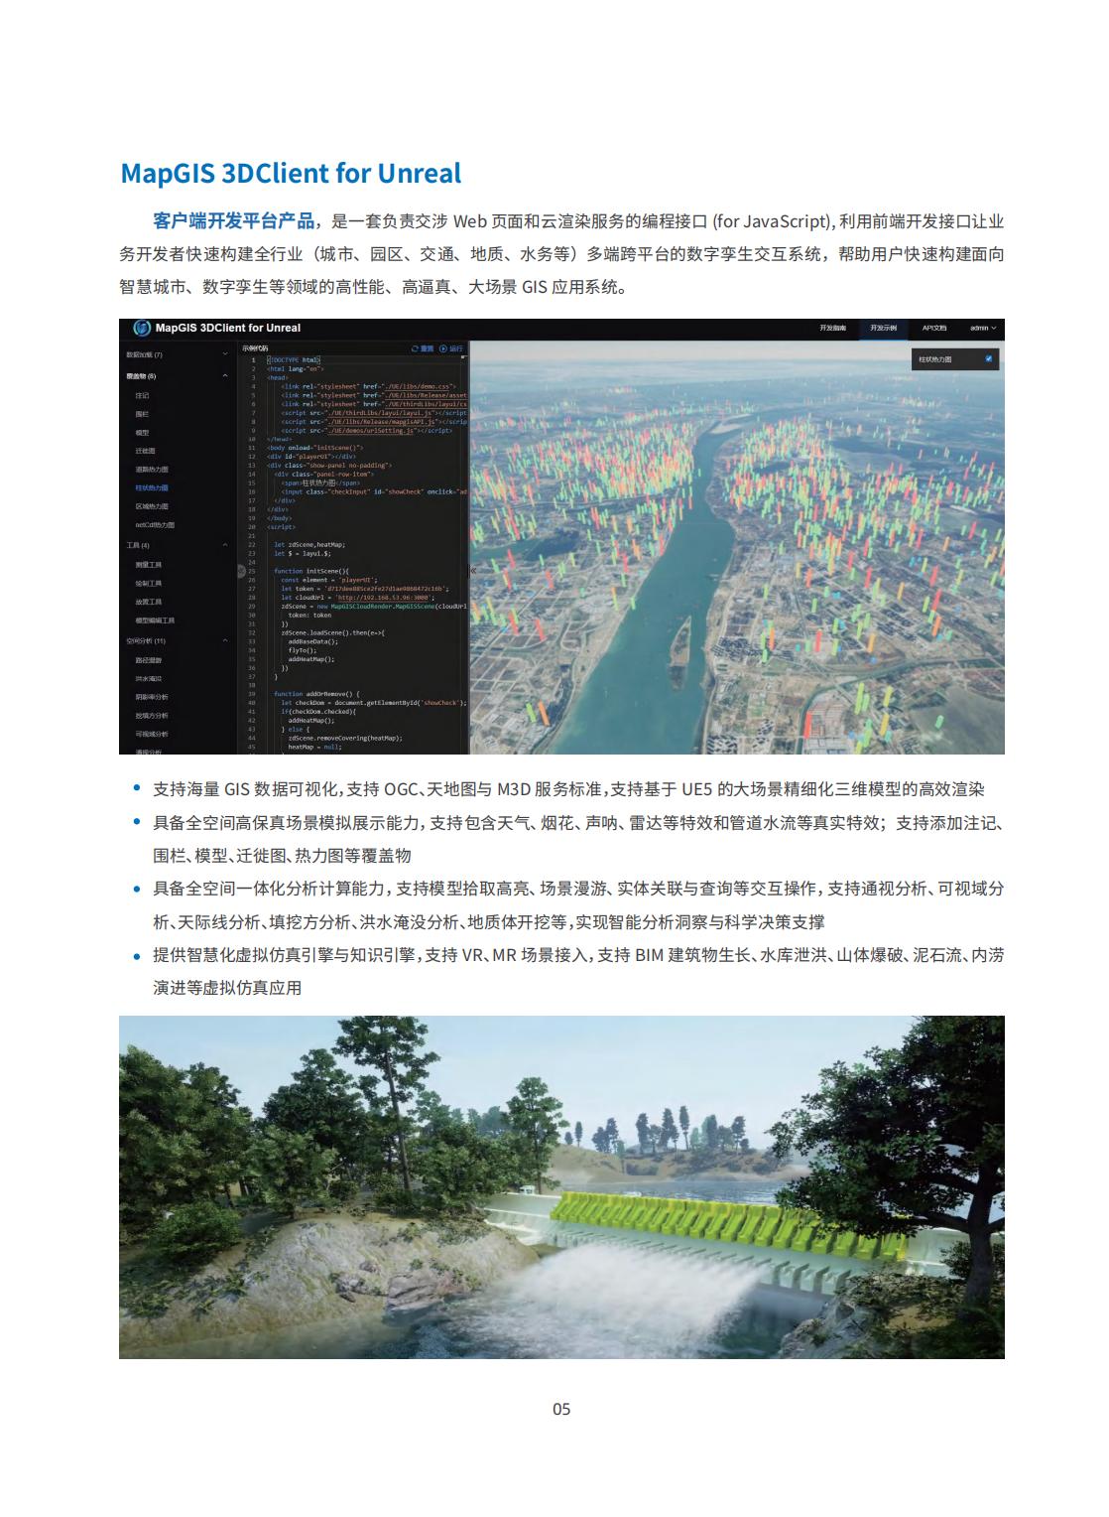Screen dimensions: 1109x1517
Task: Select the highlighted 柱状热力图 sidebar item
Action: [152, 488]
